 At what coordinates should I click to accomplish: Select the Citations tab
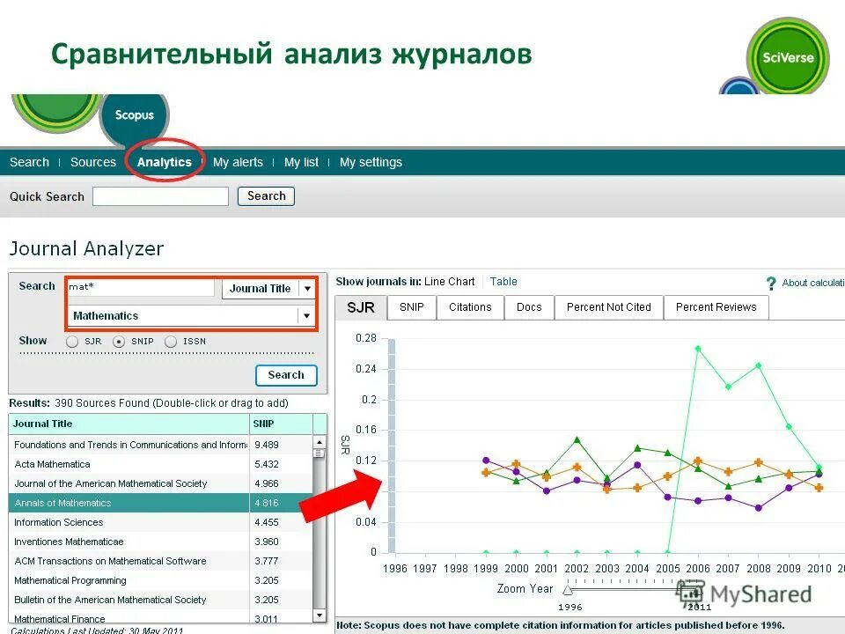pos(470,307)
